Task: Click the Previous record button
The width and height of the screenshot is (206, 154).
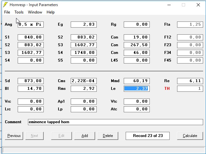Action: point(14,136)
